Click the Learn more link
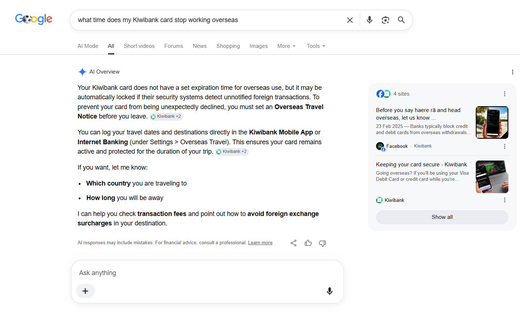 point(260,243)
